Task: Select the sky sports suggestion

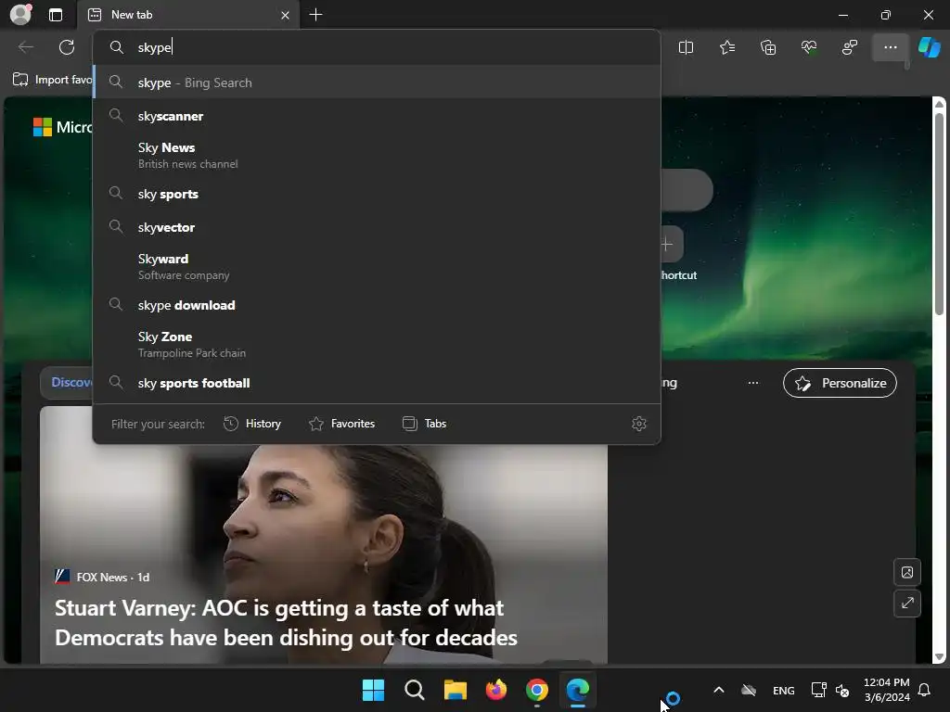Action: point(377,194)
